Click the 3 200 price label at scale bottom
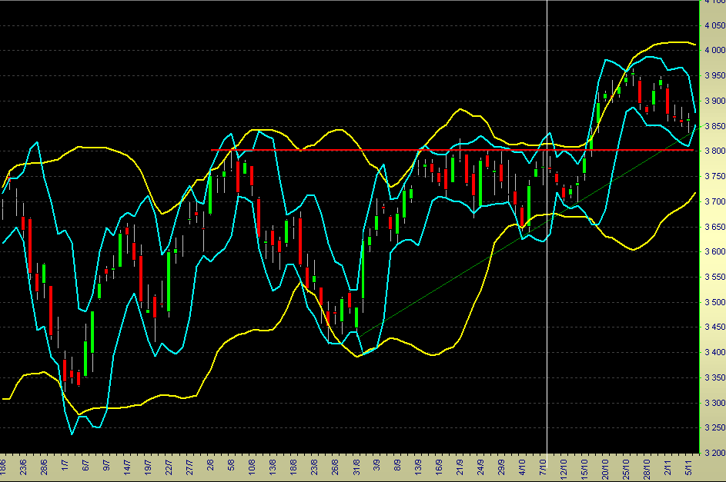Viewport: 726px width, 482px height. (x=713, y=453)
